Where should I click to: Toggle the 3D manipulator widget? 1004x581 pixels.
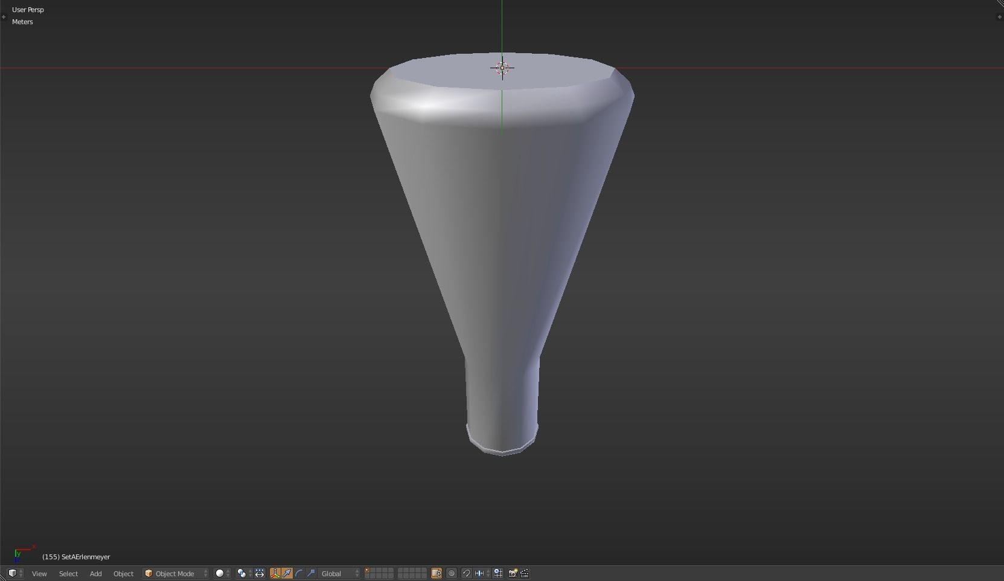pyautogui.click(x=275, y=573)
